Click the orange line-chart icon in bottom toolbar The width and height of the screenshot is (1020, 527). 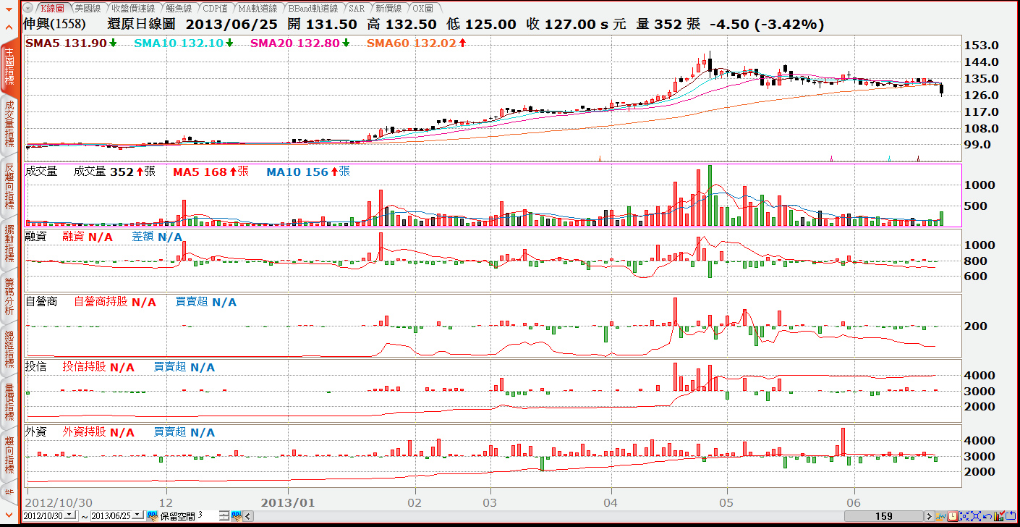(941, 516)
